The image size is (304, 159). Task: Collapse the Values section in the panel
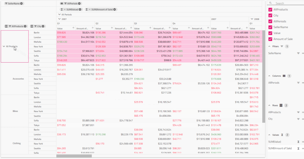(x=269, y=135)
